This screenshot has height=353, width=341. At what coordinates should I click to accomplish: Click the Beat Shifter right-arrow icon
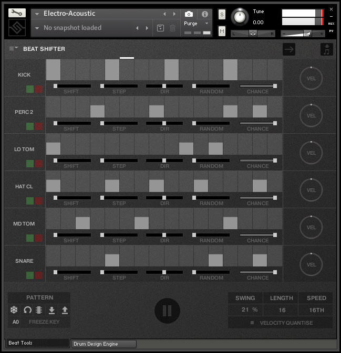click(289, 49)
